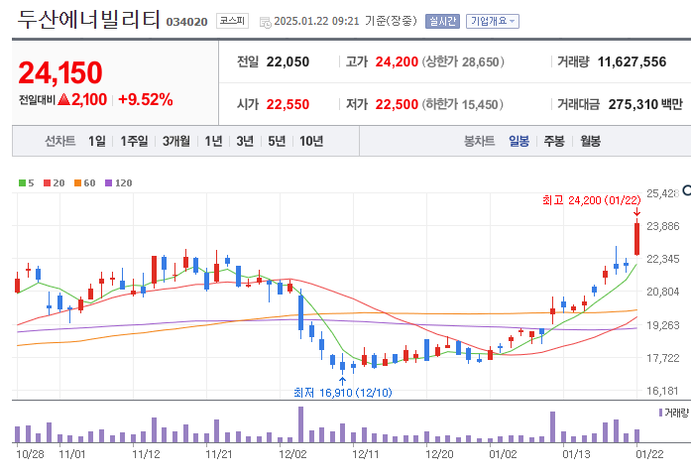Viewport: 691px width, 474px height.
Task: Click the 하한가 15,450 lower limit text
Action: [462, 104]
